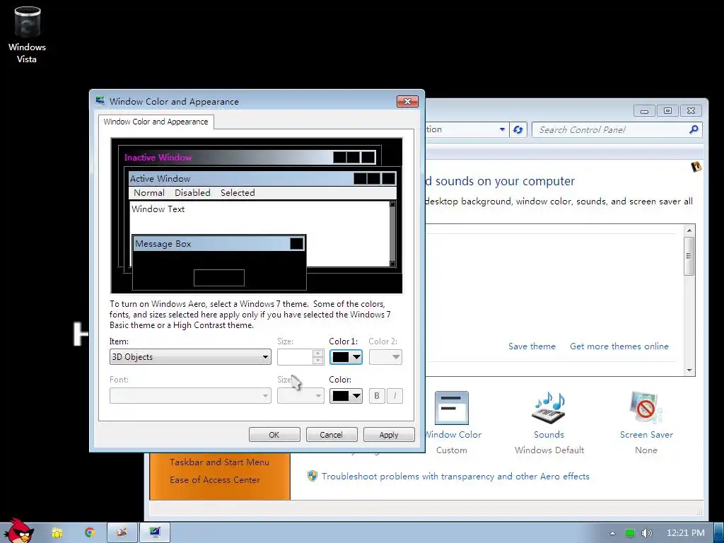Click the refresh button in Control Panel
724x543 pixels.
point(518,130)
